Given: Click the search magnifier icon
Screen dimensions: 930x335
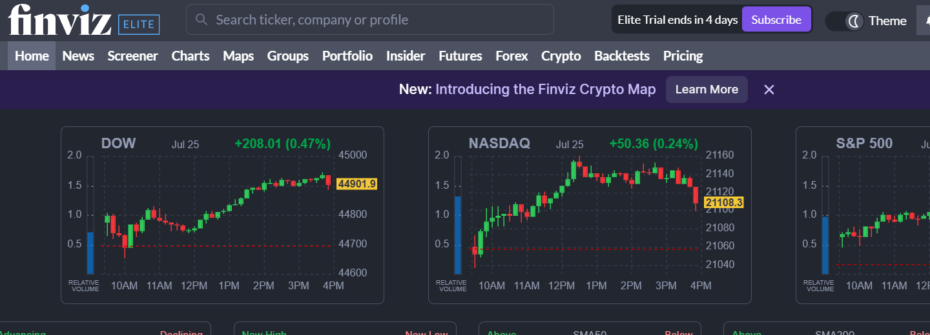Looking at the screenshot, I should (201, 19).
